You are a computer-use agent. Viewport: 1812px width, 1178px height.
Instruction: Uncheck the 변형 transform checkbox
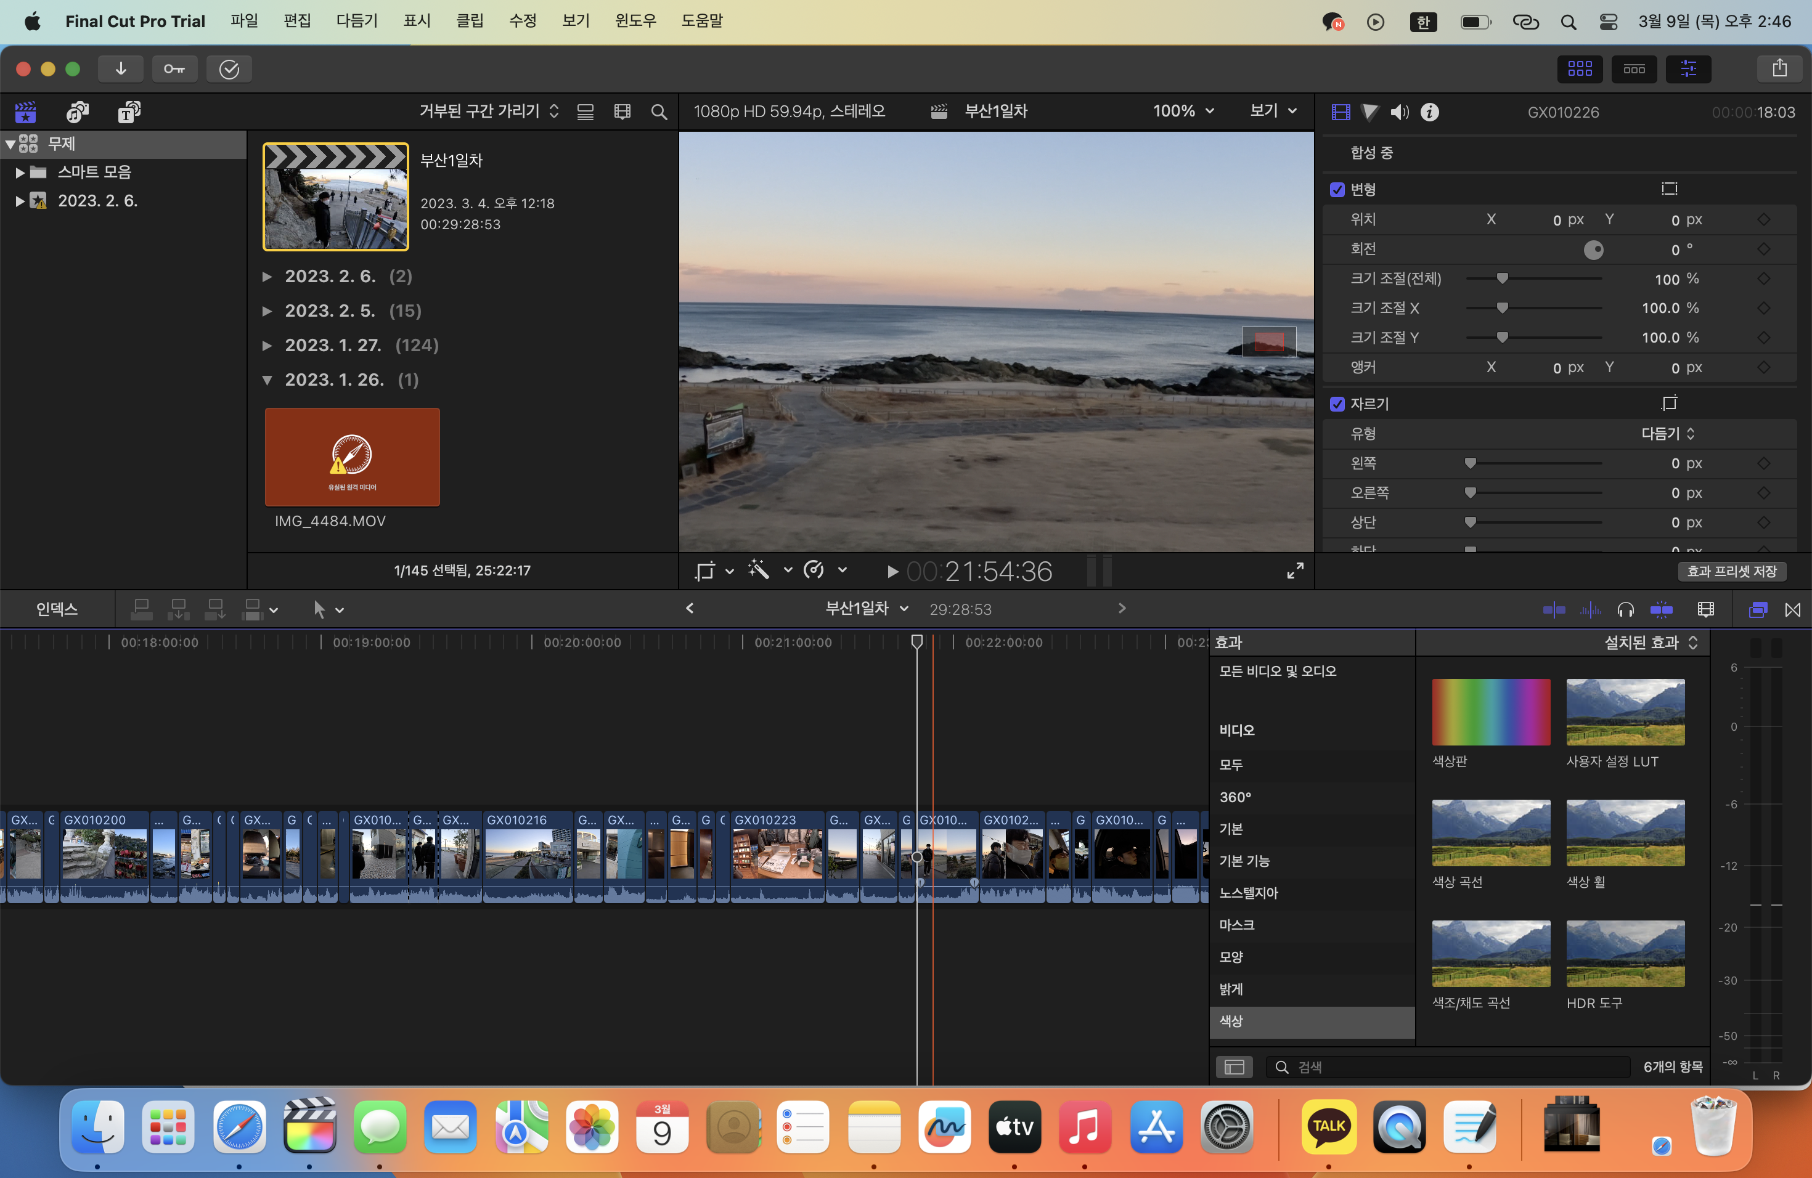[x=1337, y=190]
